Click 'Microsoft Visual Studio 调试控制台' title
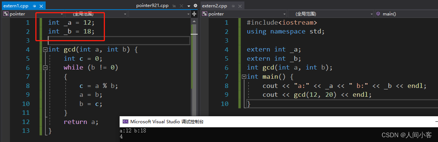Image resolution: width=438 pixels, height=142 pixels. point(167,122)
